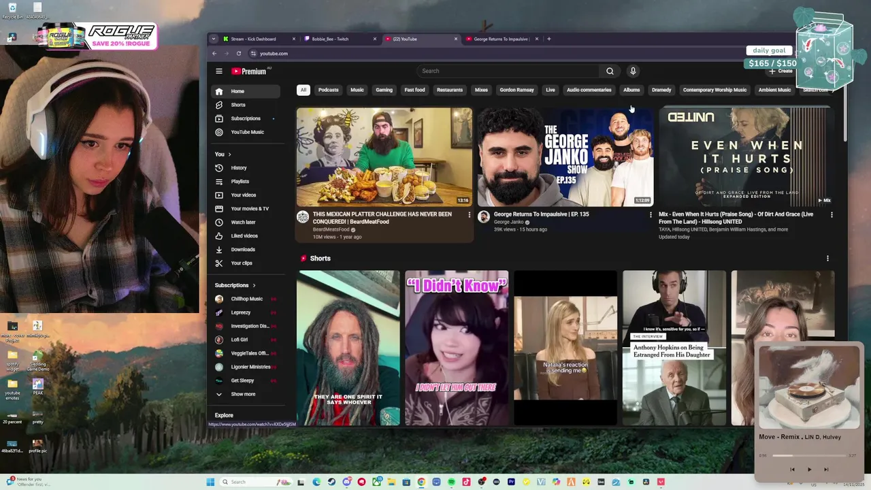Open the Anthony Hopkins interview short

coord(674,348)
